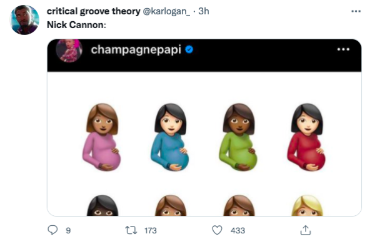Select the pregnant emoji in red shirt
This screenshot has height=244, width=372.
pyautogui.click(x=306, y=137)
